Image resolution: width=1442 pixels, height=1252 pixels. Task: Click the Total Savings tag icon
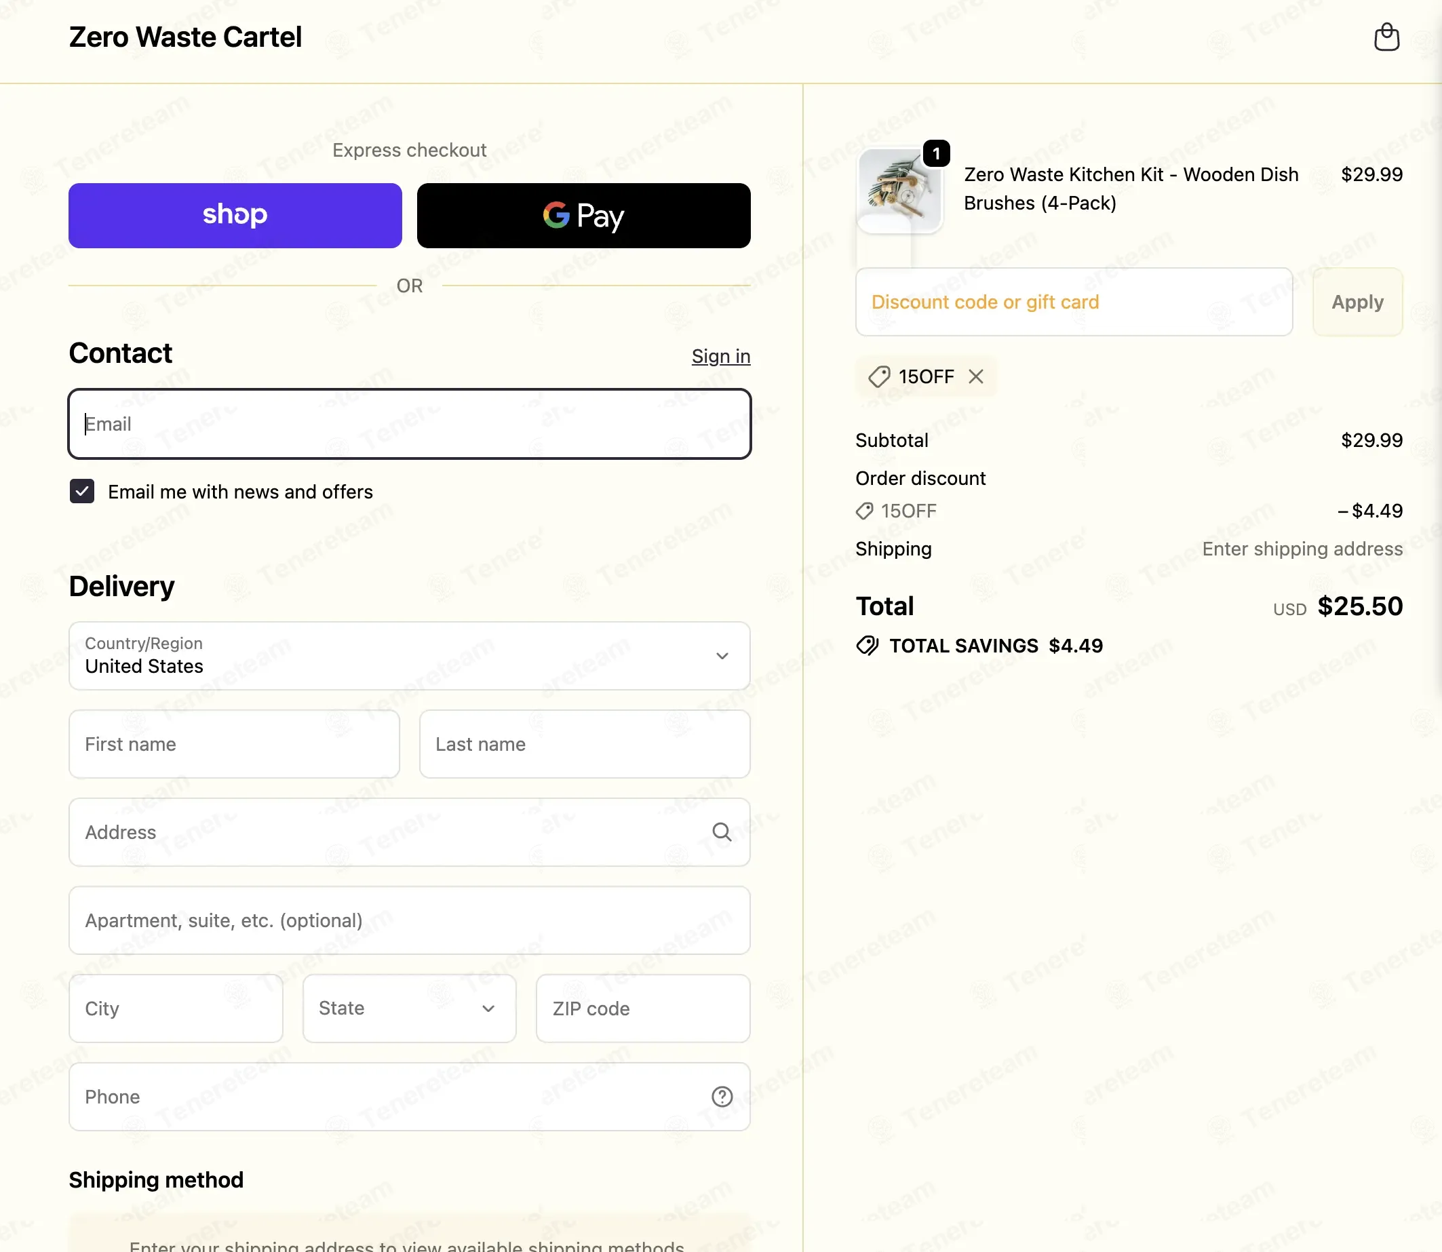tap(867, 646)
